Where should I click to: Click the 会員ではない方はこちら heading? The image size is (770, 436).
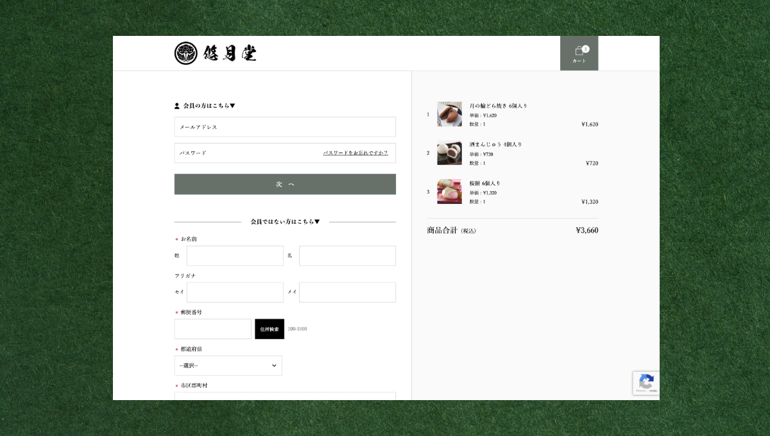285,222
